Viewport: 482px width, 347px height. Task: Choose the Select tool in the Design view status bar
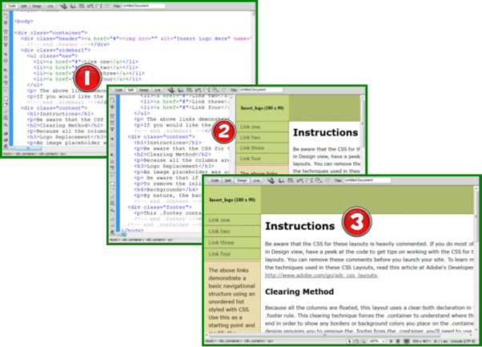350,341
